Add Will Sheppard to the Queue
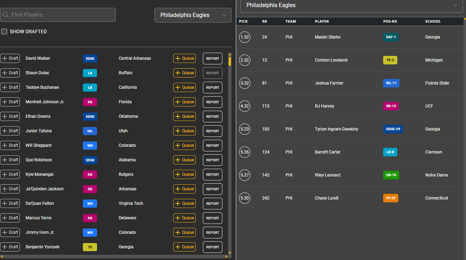The width and height of the screenshot is (466, 260). (184, 146)
